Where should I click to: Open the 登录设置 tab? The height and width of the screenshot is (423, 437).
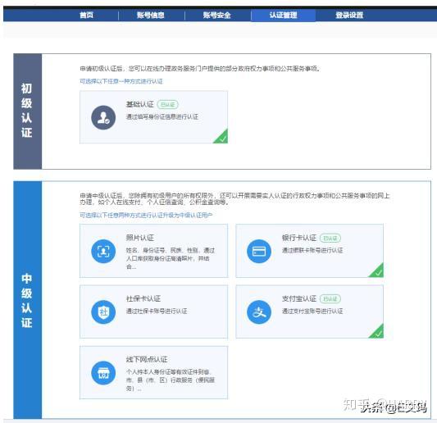(x=349, y=15)
